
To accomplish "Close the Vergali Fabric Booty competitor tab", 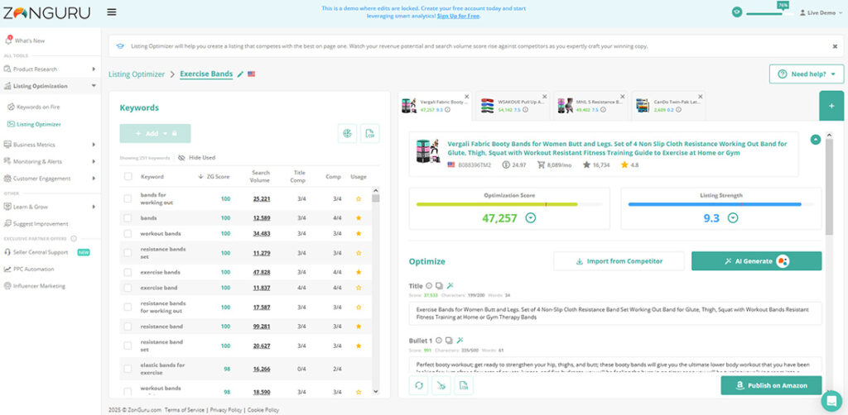I will click(x=467, y=97).
